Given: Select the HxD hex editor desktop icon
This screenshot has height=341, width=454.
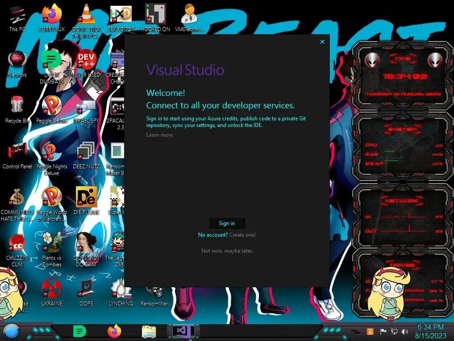Looking at the screenshot, I should click(121, 19).
